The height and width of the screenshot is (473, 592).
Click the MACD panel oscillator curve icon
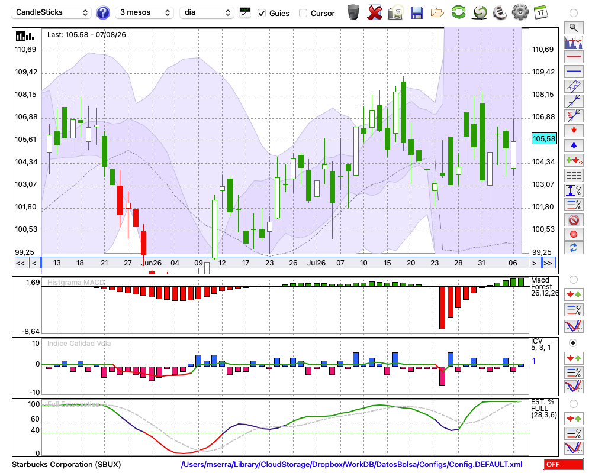pyautogui.click(x=574, y=326)
